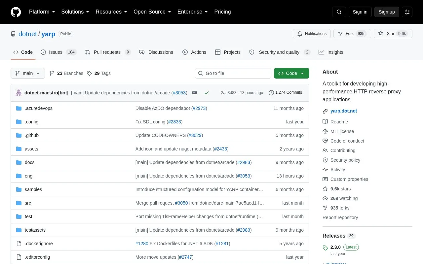
Task: Expand the Open Source menu
Action: click(x=152, y=12)
